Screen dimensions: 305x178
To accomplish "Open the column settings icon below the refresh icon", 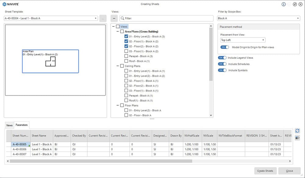I will tap(297, 138).
